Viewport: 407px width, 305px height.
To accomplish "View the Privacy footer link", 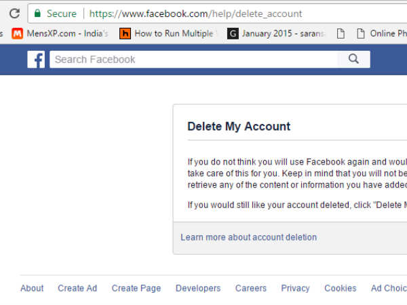I will coord(295,288).
